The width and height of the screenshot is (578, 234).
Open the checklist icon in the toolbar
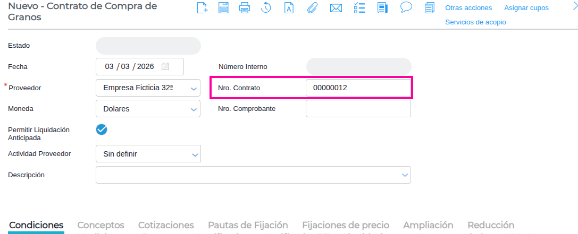point(359,8)
